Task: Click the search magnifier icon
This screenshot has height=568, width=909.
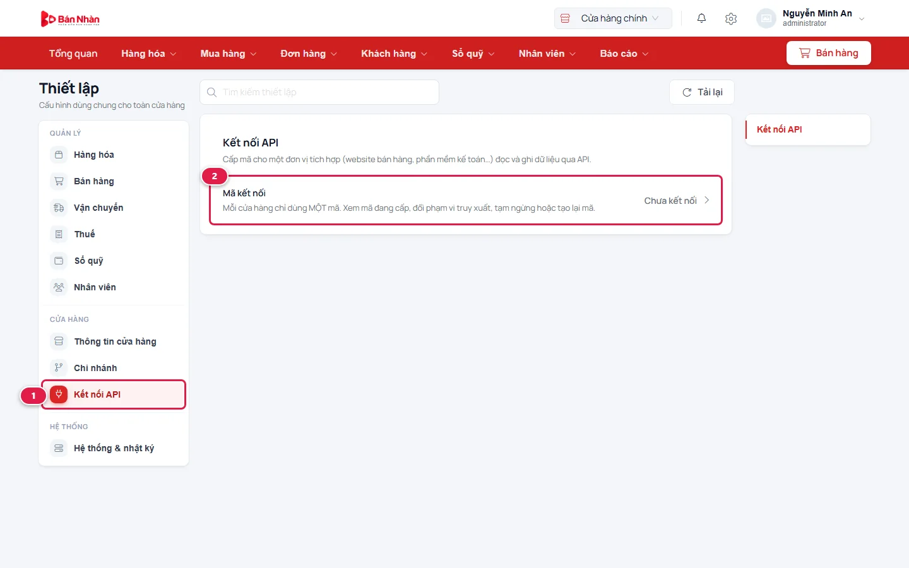Action: [x=212, y=92]
